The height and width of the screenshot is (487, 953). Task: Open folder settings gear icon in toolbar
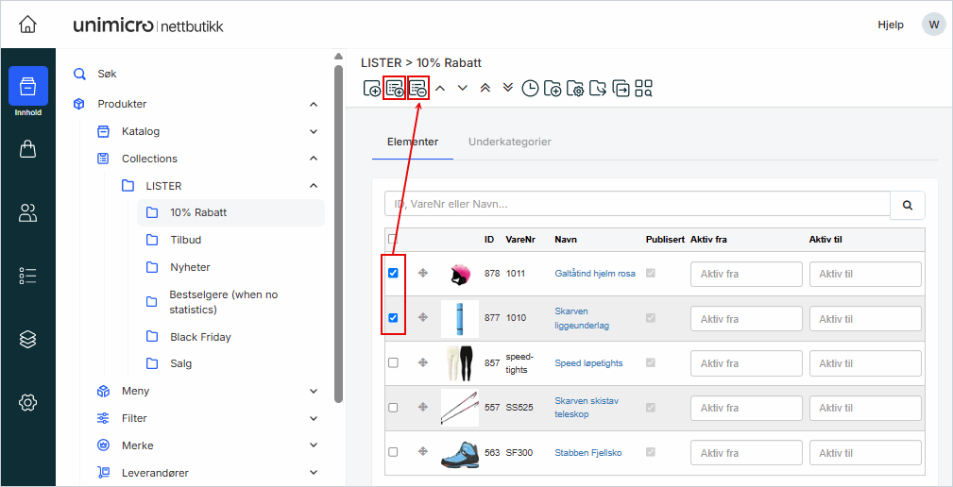coord(576,88)
